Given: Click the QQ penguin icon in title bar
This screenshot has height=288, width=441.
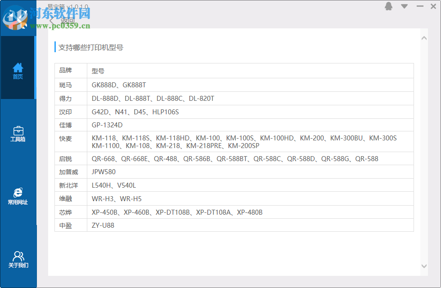Looking at the screenshot, I should 389,6.
